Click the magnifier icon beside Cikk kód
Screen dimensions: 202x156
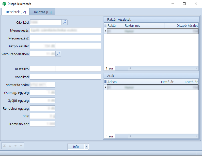(65, 22)
